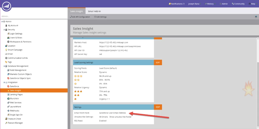The width and height of the screenshot is (259, 129).
Task: Open Landing Pages in the tree
Action: point(16,95)
